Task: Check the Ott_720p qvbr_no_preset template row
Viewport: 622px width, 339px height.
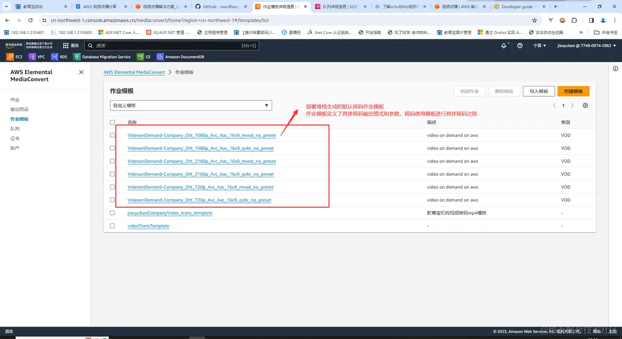Action: [113, 200]
